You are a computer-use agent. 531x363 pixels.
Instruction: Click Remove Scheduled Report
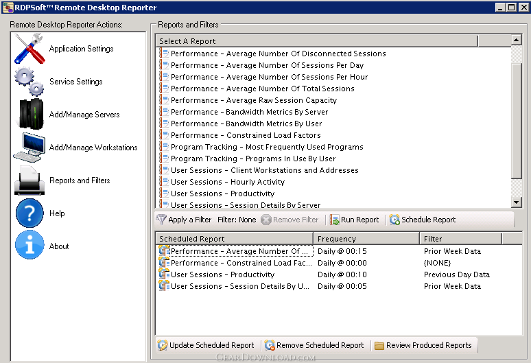[314, 345]
